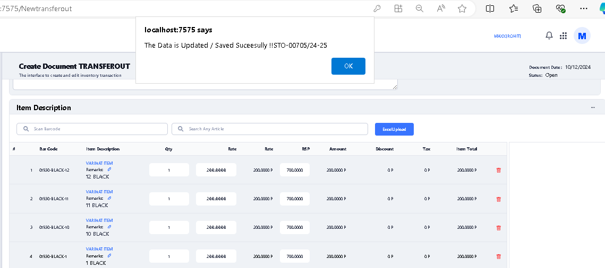Click the M user profile avatar
Image resolution: width=605 pixels, height=268 pixels.
click(582, 35)
